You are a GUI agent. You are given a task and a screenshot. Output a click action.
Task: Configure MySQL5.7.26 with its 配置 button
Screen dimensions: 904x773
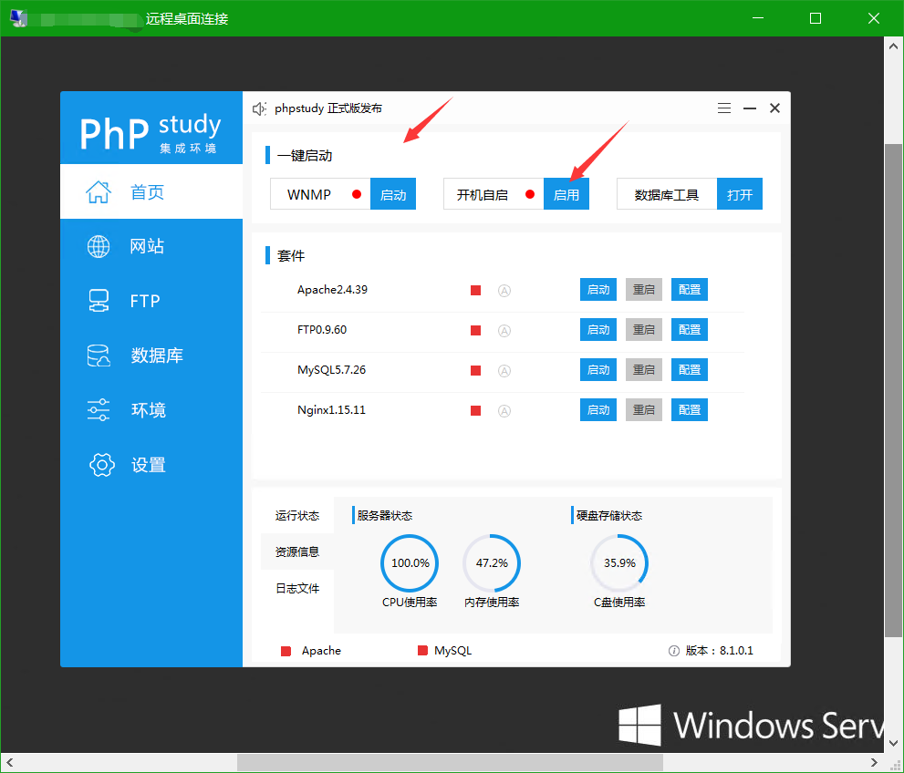690,370
